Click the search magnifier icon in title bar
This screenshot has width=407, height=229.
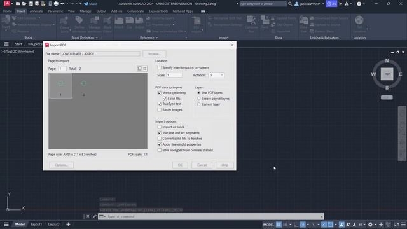tap(290, 4)
